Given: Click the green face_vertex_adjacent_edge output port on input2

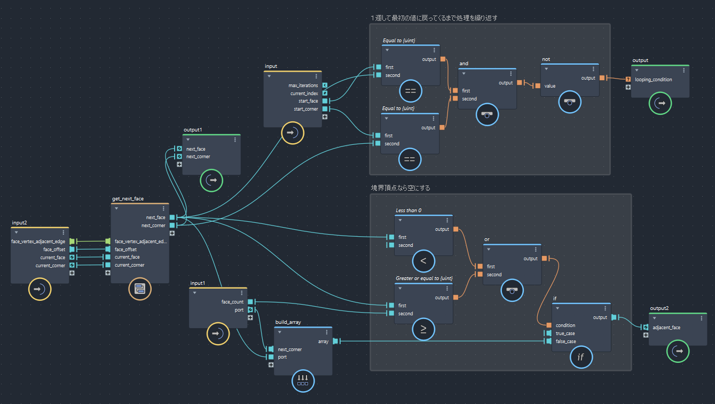Looking at the screenshot, I should click(x=72, y=242).
